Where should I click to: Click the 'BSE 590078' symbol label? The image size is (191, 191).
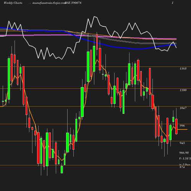click(x=73, y=3)
